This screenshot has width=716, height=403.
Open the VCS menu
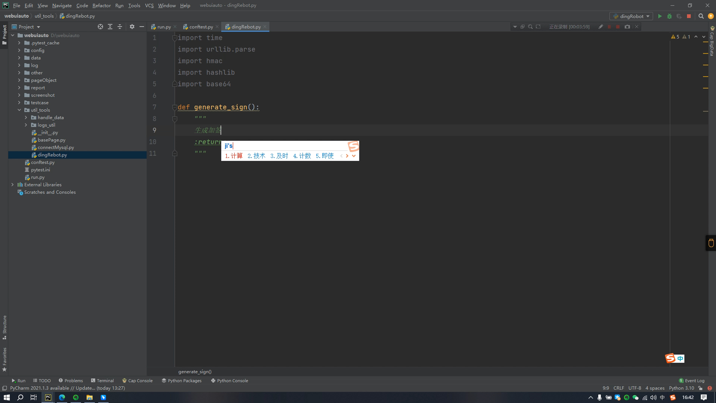pos(149,5)
